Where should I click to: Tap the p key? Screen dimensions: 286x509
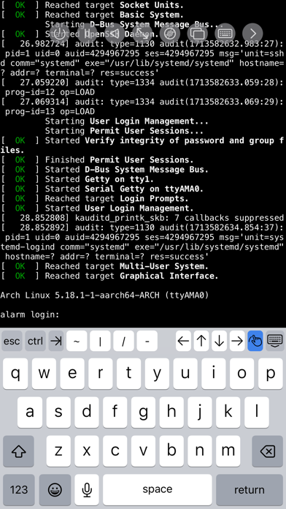271,373
